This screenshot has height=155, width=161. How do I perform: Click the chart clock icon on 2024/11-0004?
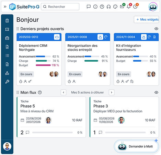[149, 37]
